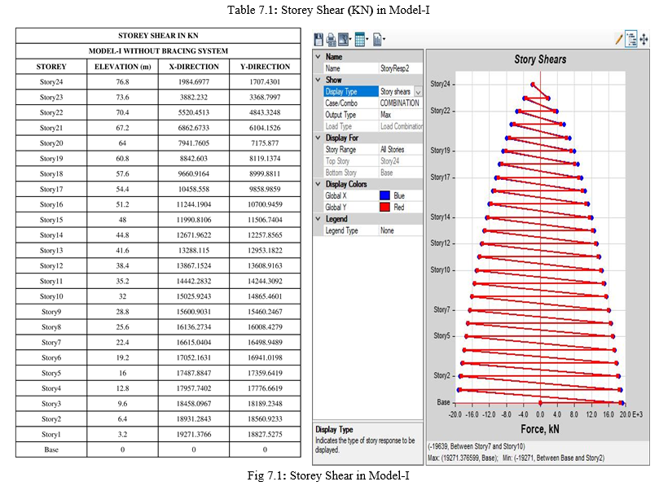Viewport: 659px width, 486px height.
Task: Click the Base data point on the plot's centre line
Action: tap(541, 403)
